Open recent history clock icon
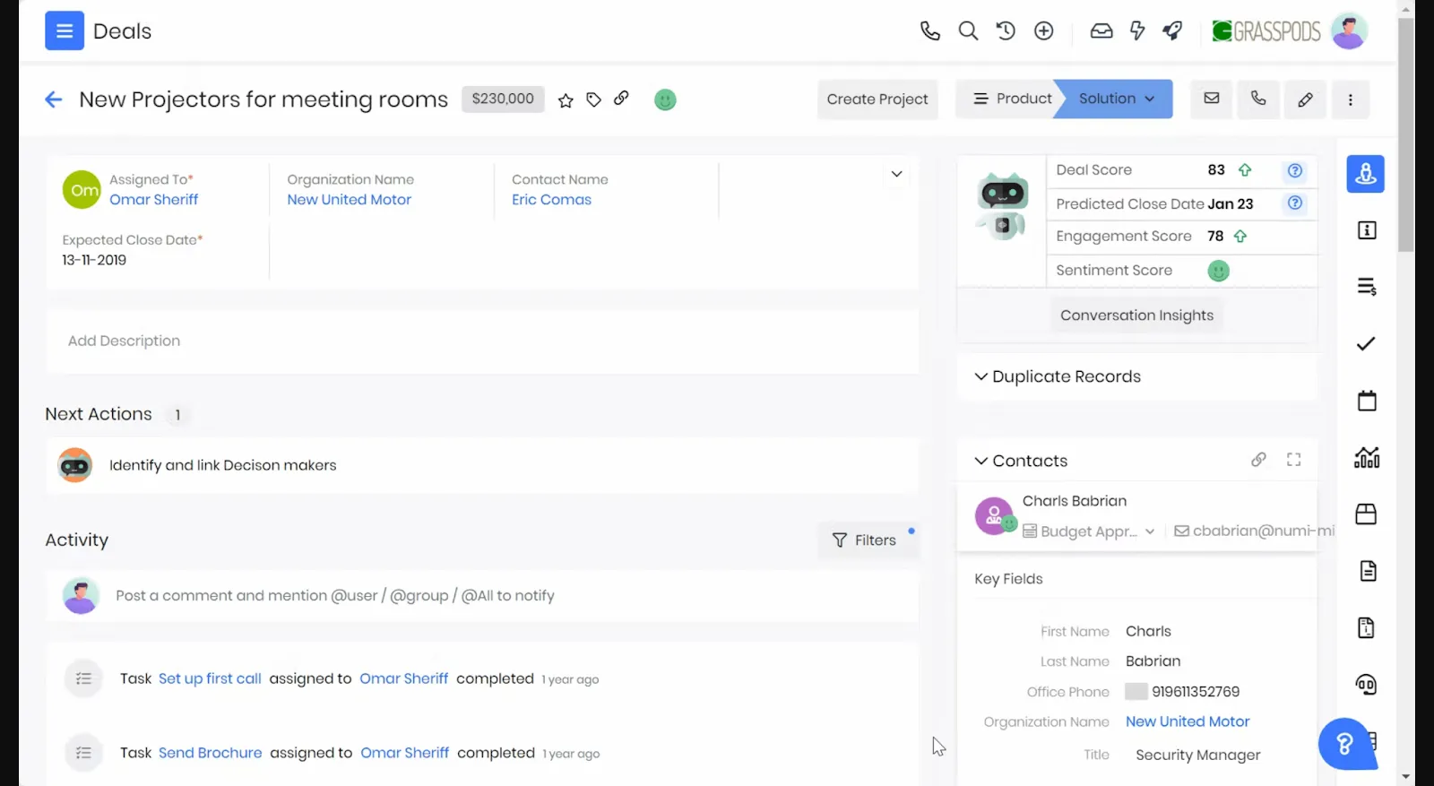Image resolution: width=1434 pixels, height=786 pixels. pyautogui.click(x=1006, y=31)
